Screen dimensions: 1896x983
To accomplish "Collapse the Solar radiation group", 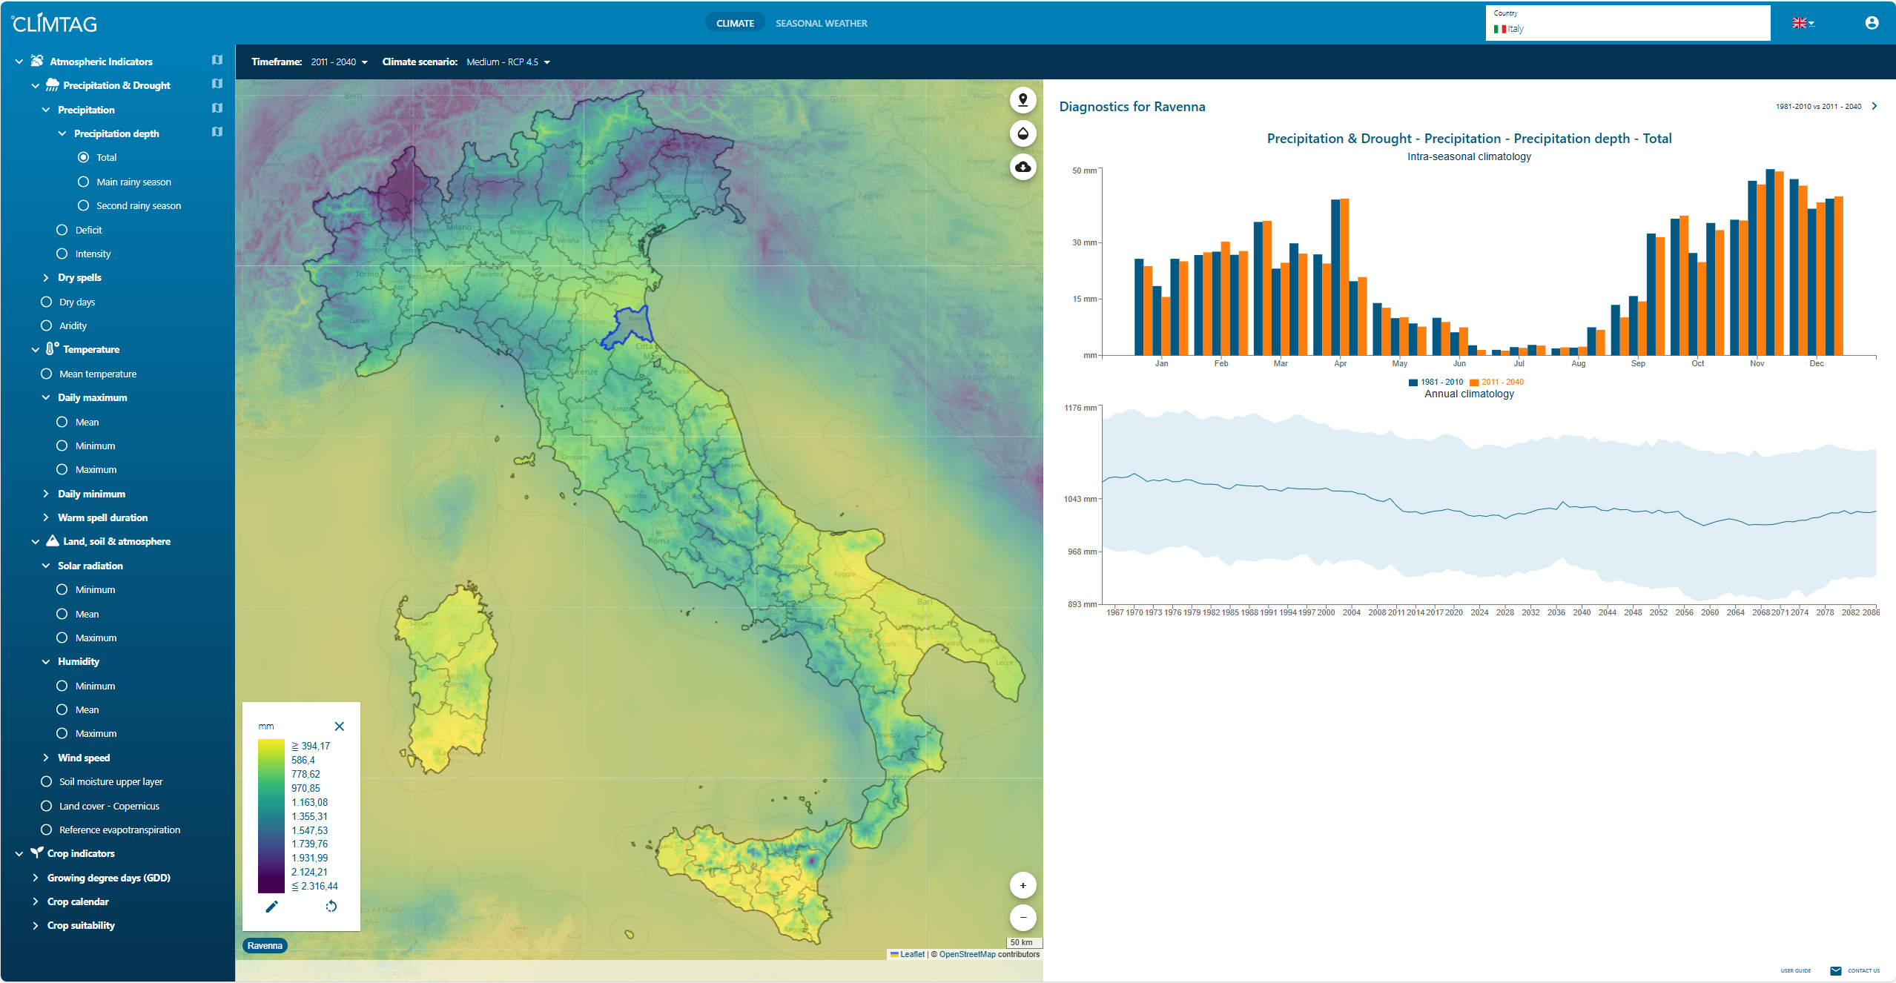I will (x=46, y=566).
